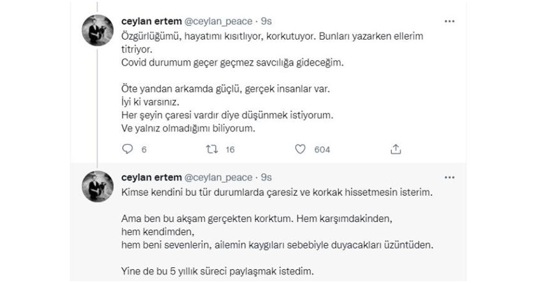
Task: Open the tweet mentioning "Covid durumum geçer geçmez"
Action: 232,63
